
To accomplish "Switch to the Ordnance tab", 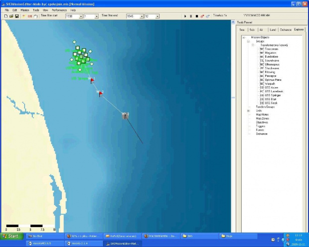I will [286, 30].
